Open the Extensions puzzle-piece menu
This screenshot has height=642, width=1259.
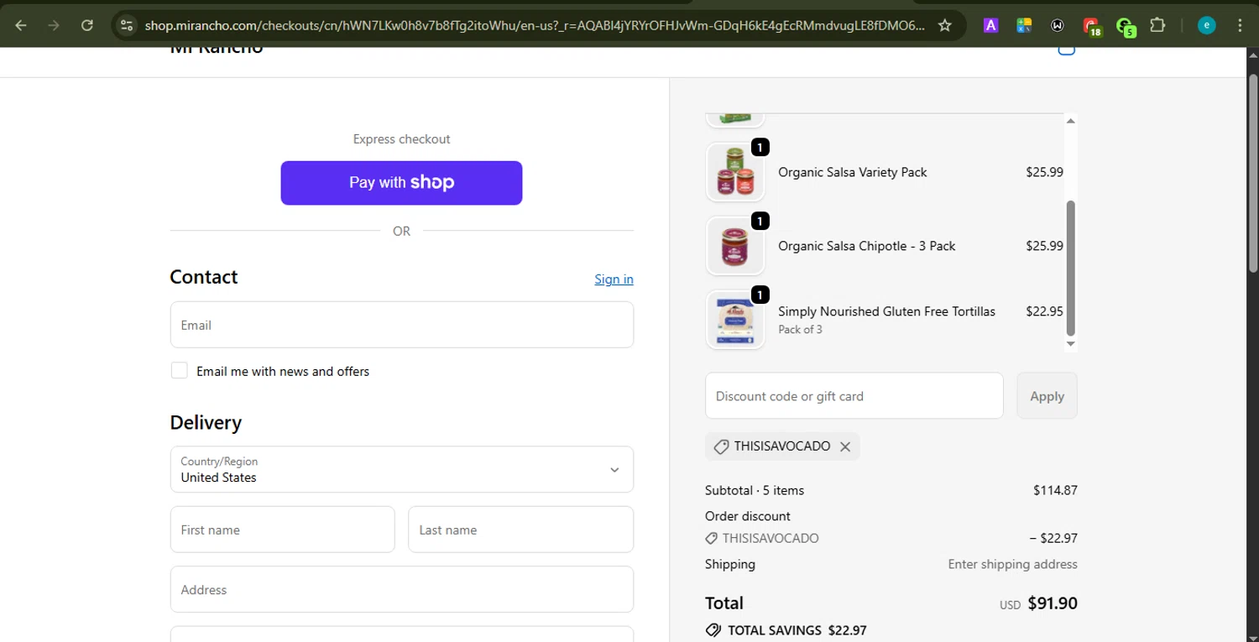pos(1157,25)
